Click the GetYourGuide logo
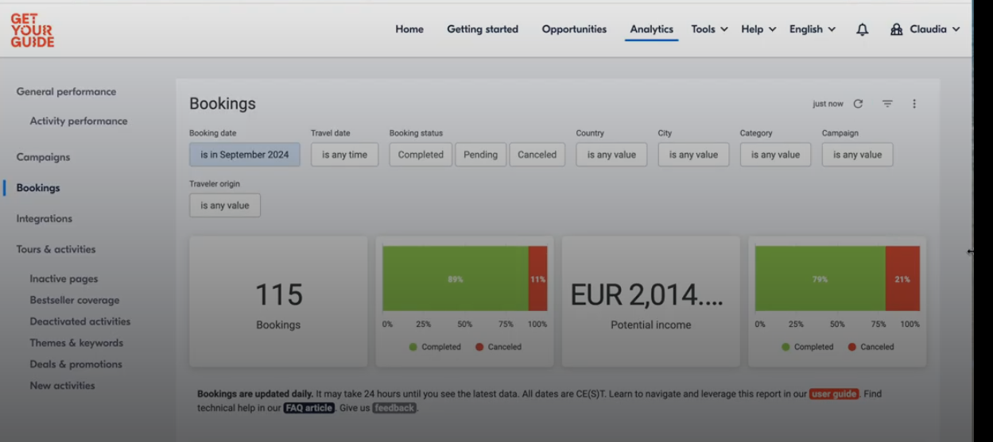This screenshot has height=442, width=993. point(32,30)
